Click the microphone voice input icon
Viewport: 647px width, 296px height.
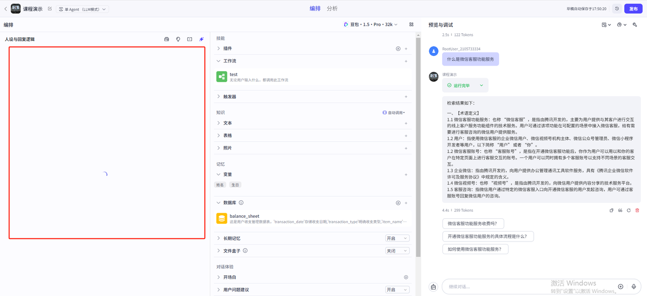coord(634,286)
